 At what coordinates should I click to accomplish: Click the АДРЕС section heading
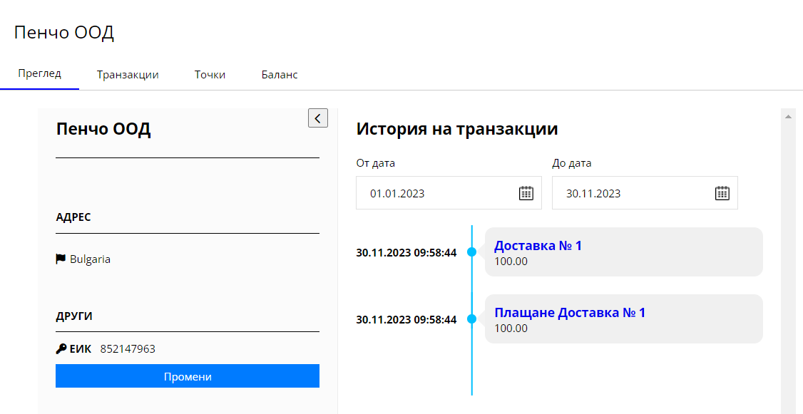[x=73, y=217]
